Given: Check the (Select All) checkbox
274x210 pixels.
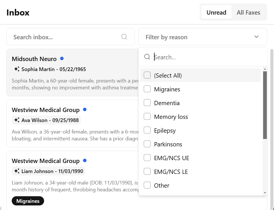Looking at the screenshot, I should pyautogui.click(x=147, y=75).
